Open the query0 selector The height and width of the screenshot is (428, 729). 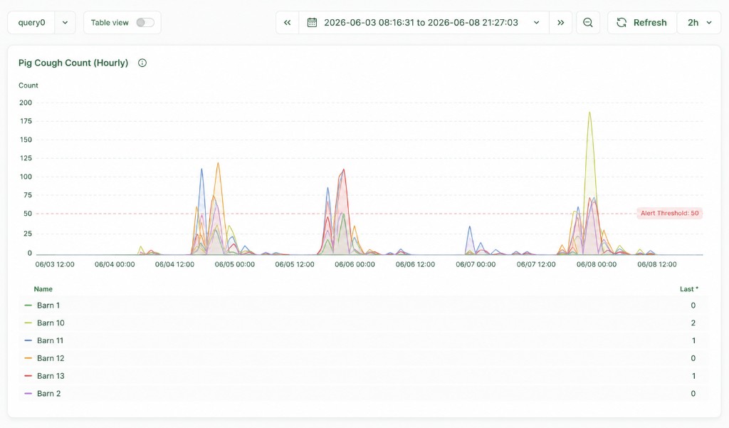pyautogui.click(x=31, y=22)
